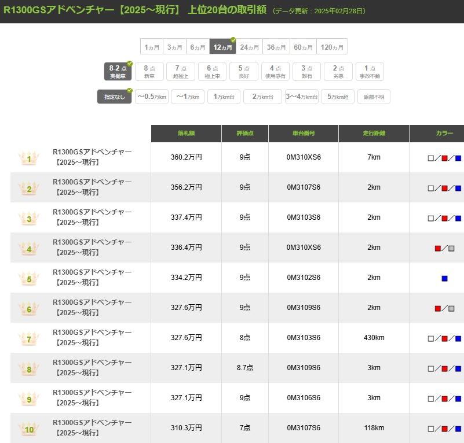Screen dimensions: 464x443
Task: Click the rank 10 crown icon
Action: click(x=29, y=429)
